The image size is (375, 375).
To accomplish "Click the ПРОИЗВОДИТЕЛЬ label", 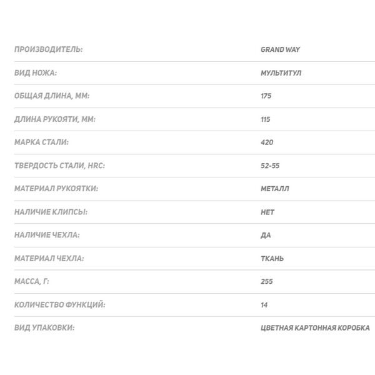I will pos(49,49).
